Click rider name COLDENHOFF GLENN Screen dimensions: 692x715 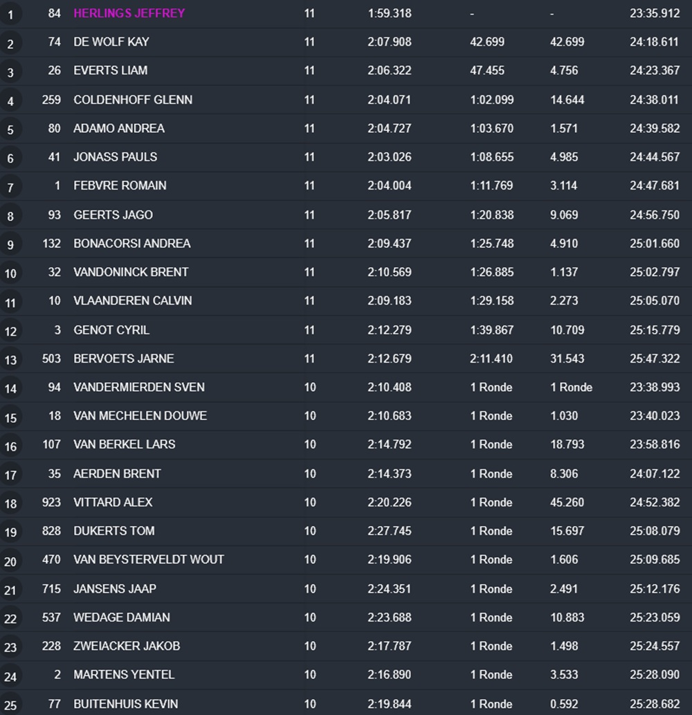click(133, 100)
